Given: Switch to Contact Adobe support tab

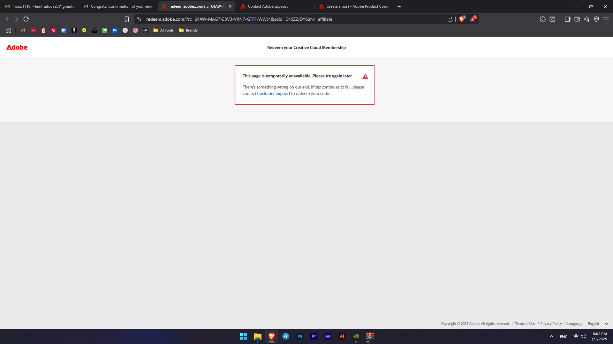Looking at the screenshot, I should pyautogui.click(x=268, y=6).
